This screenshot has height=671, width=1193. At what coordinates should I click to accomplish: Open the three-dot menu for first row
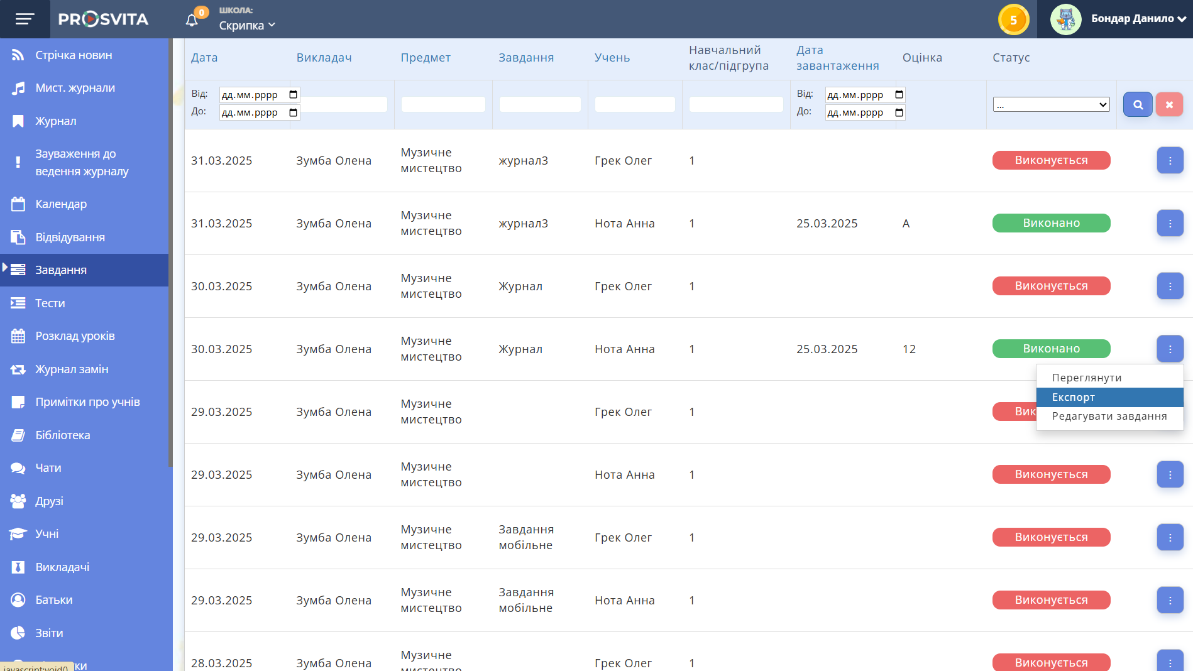1170,161
